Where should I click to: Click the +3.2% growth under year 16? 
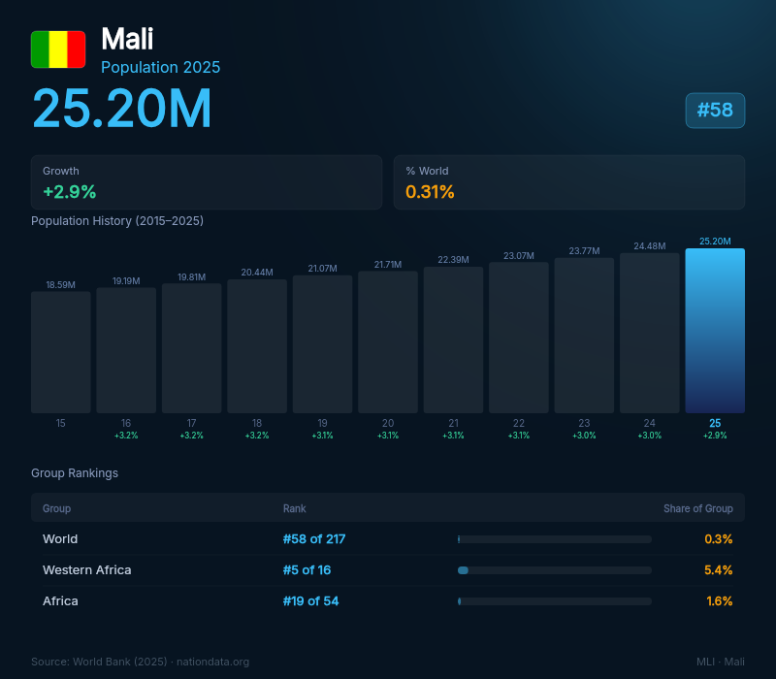126,436
